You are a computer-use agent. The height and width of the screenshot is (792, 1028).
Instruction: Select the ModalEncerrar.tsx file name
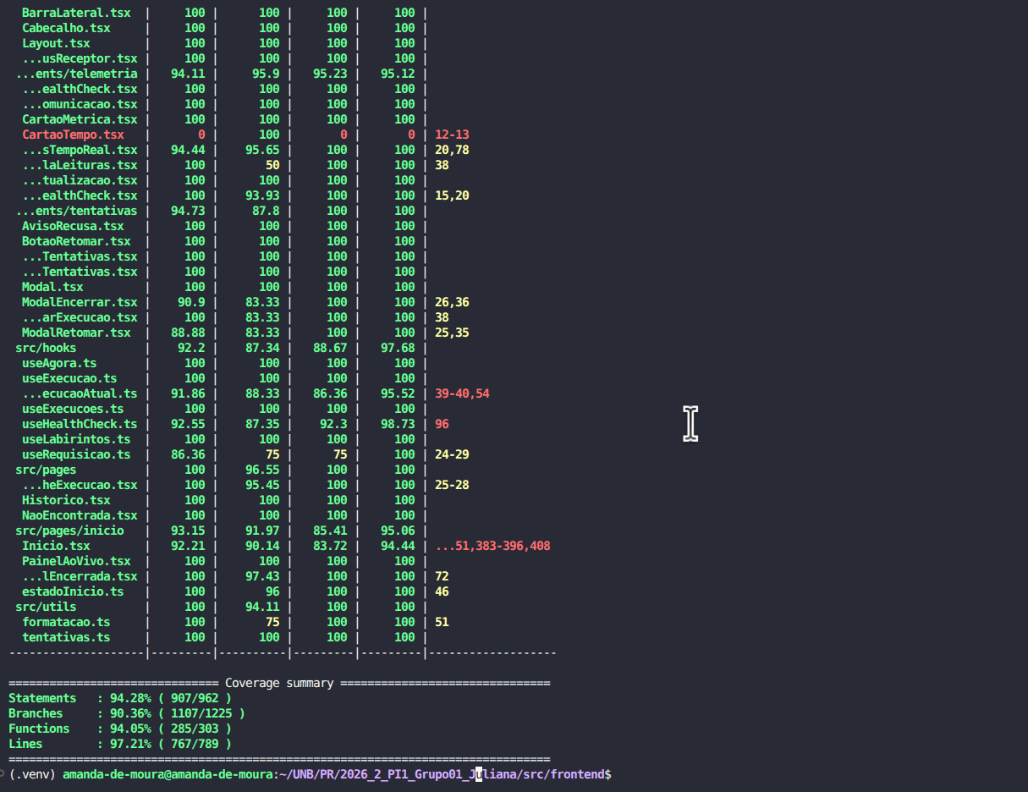point(80,302)
